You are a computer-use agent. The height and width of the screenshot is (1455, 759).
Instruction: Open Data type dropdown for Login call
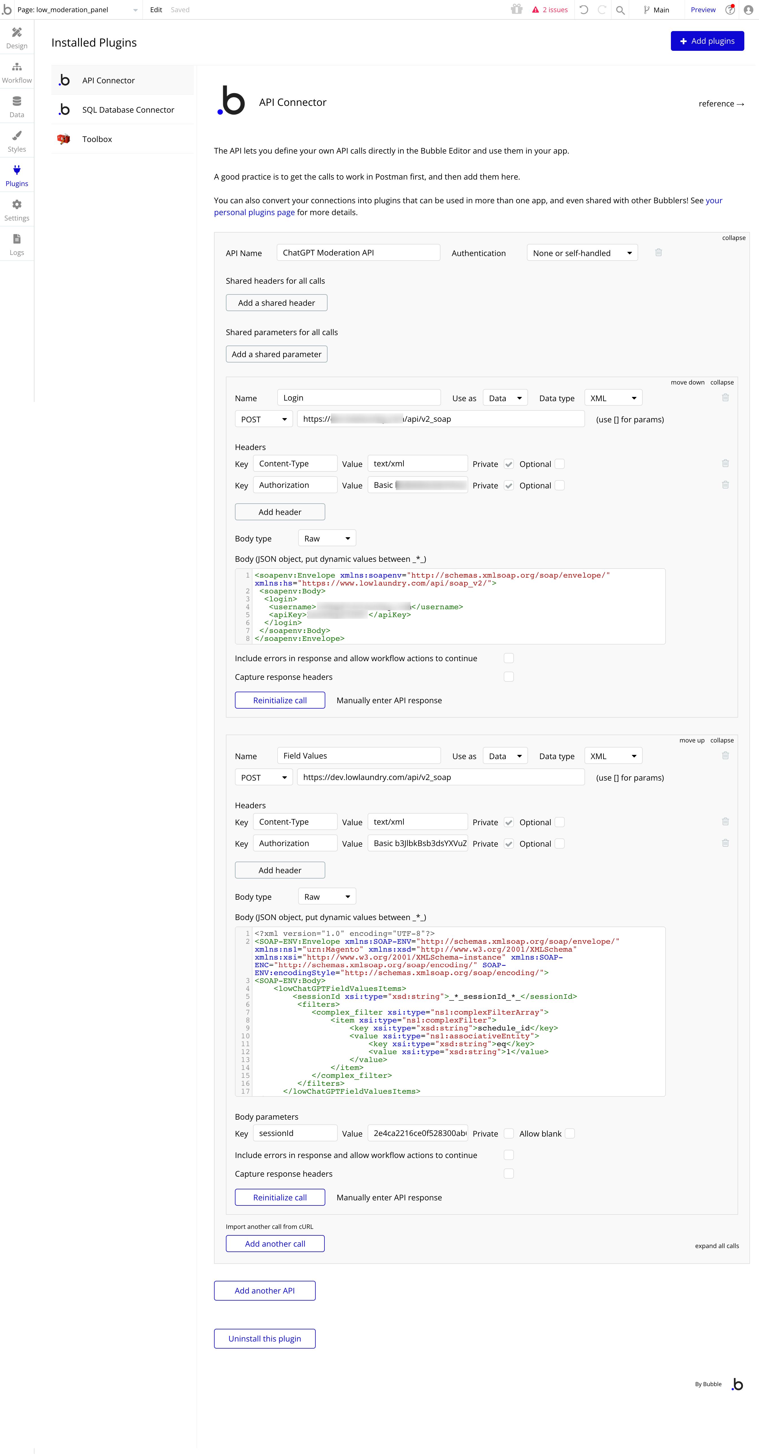tap(613, 398)
